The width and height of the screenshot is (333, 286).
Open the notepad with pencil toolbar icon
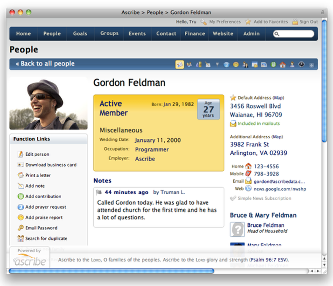pyautogui.click(x=208, y=65)
